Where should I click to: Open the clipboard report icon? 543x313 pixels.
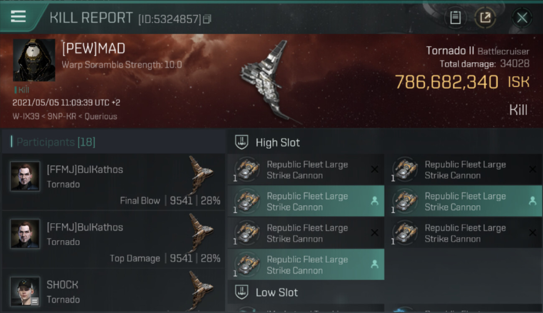coord(455,18)
